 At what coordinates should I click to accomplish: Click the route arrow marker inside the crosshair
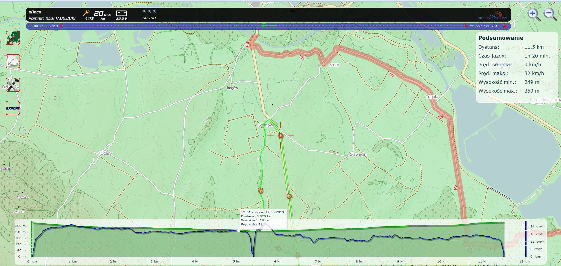pyautogui.click(x=281, y=135)
